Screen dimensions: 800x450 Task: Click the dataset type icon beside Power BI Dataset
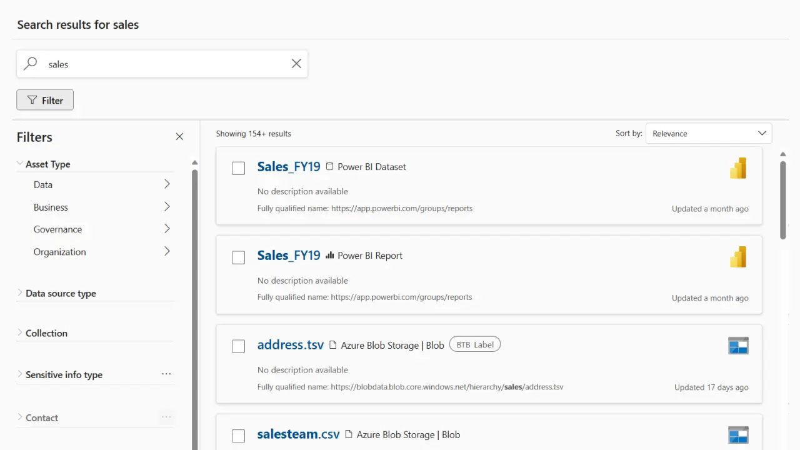click(x=330, y=167)
